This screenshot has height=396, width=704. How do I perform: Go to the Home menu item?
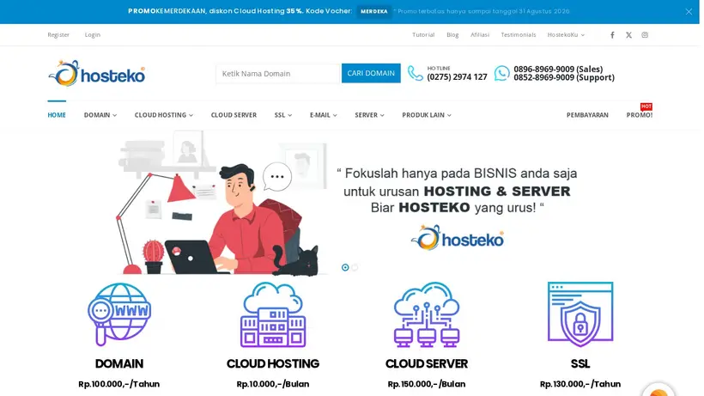point(57,115)
